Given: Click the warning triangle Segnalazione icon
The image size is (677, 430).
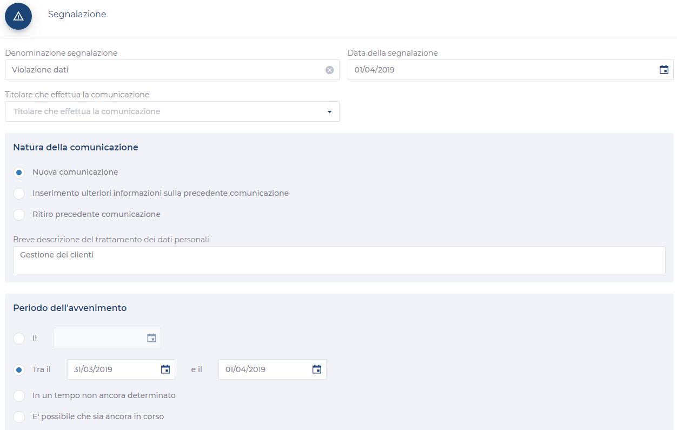Looking at the screenshot, I should [x=18, y=16].
